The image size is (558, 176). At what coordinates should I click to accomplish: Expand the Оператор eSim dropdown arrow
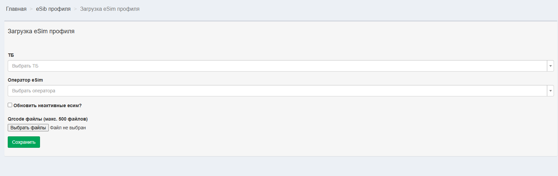(550, 91)
